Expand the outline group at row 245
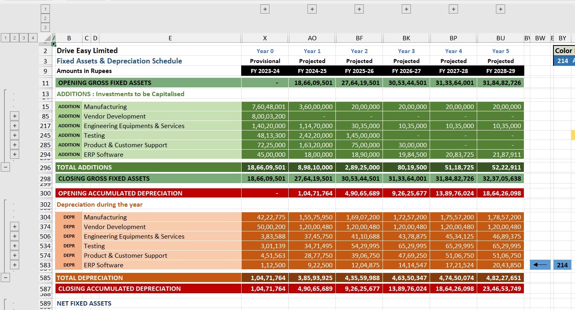The height and width of the screenshot is (310, 575). [15, 135]
